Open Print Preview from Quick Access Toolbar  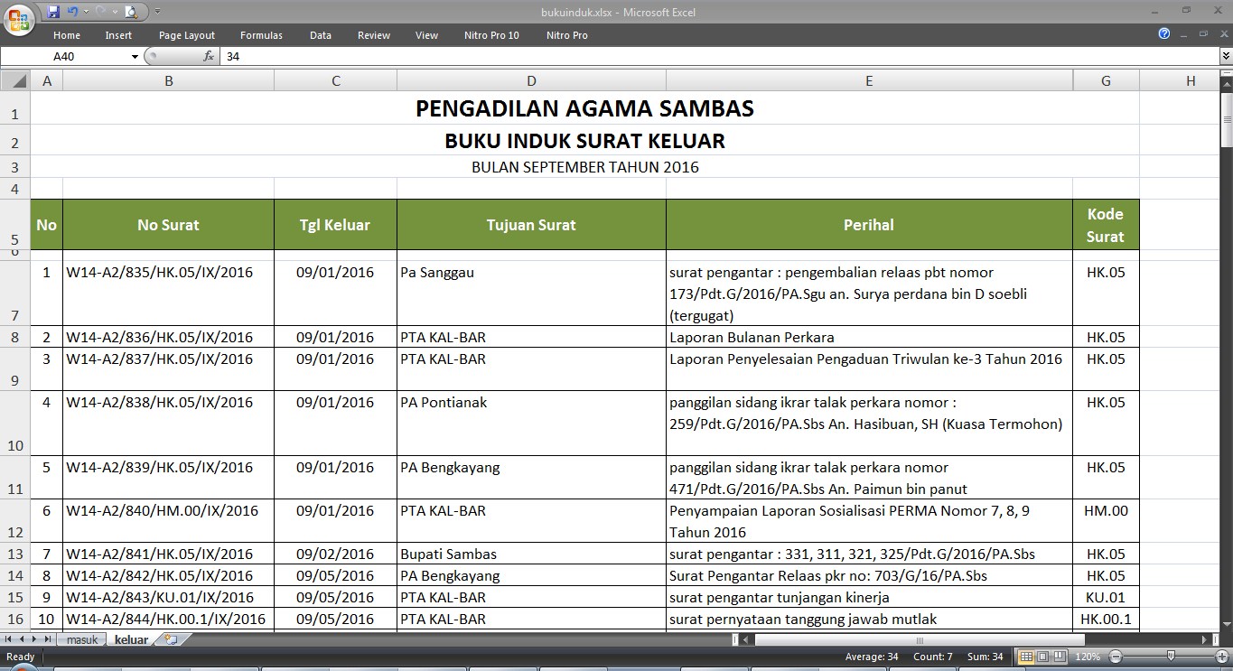[x=132, y=13]
